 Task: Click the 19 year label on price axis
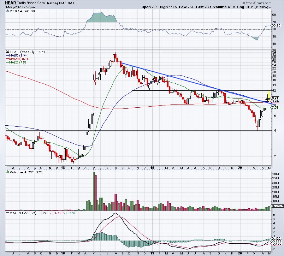[152, 168]
